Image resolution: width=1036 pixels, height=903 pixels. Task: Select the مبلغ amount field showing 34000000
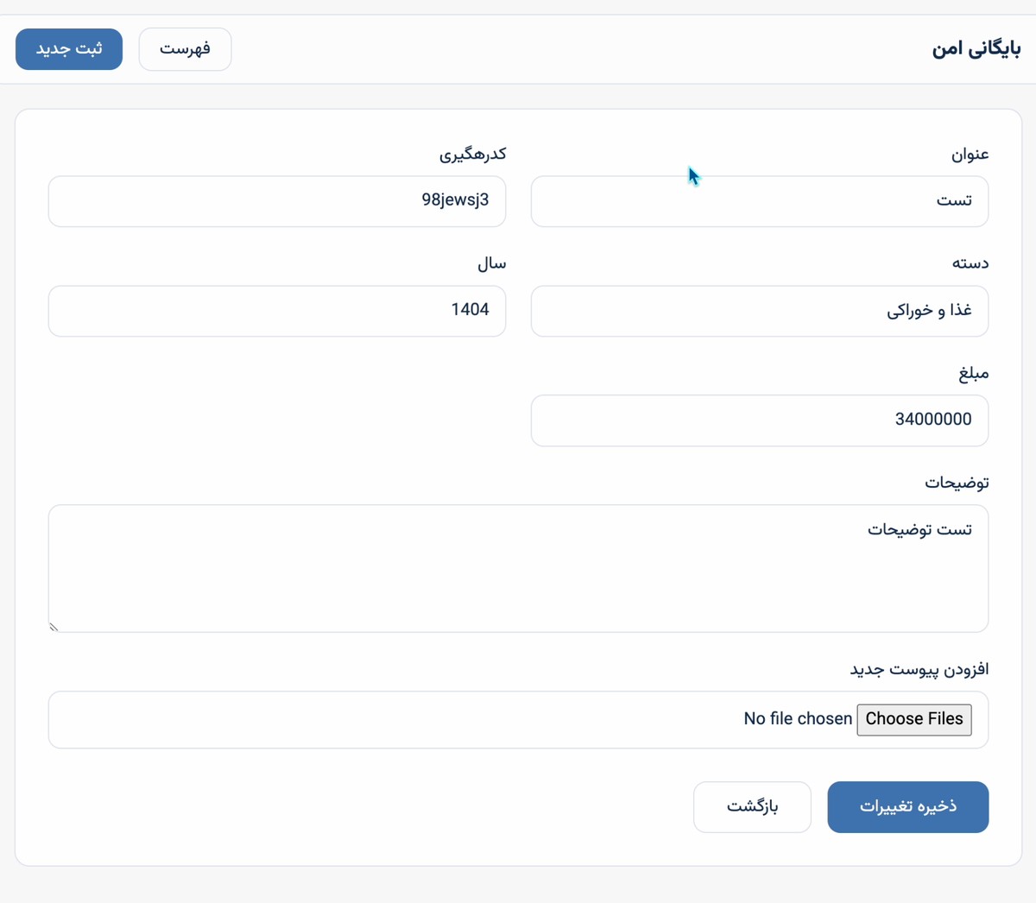(x=760, y=420)
